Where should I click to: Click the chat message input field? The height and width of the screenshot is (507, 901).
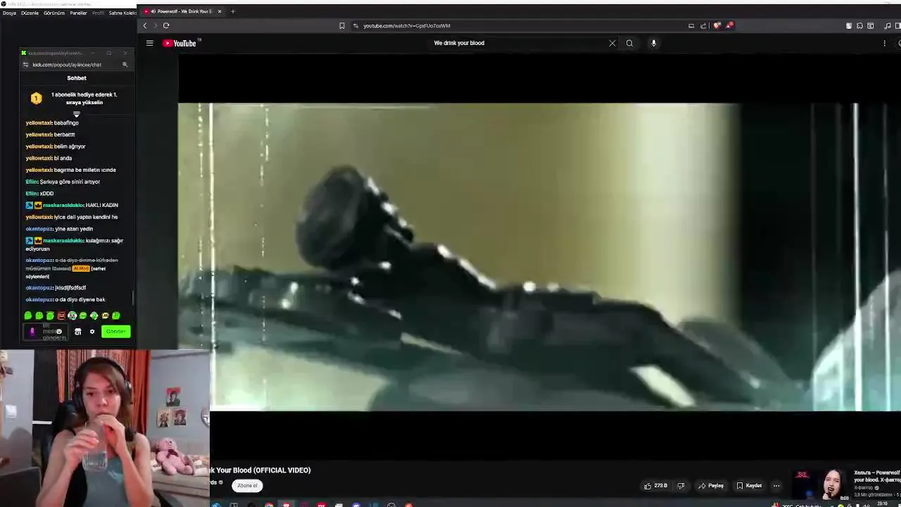pyautogui.click(x=45, y=332)
